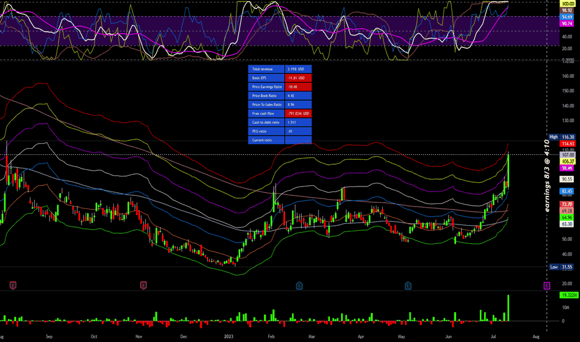Click the .01 PEG ratio value
The image size is (580, 342).
tap(298, 131)
